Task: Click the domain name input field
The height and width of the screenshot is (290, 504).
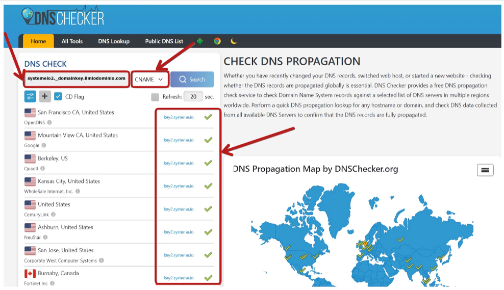Action: [x=77, y=78]
